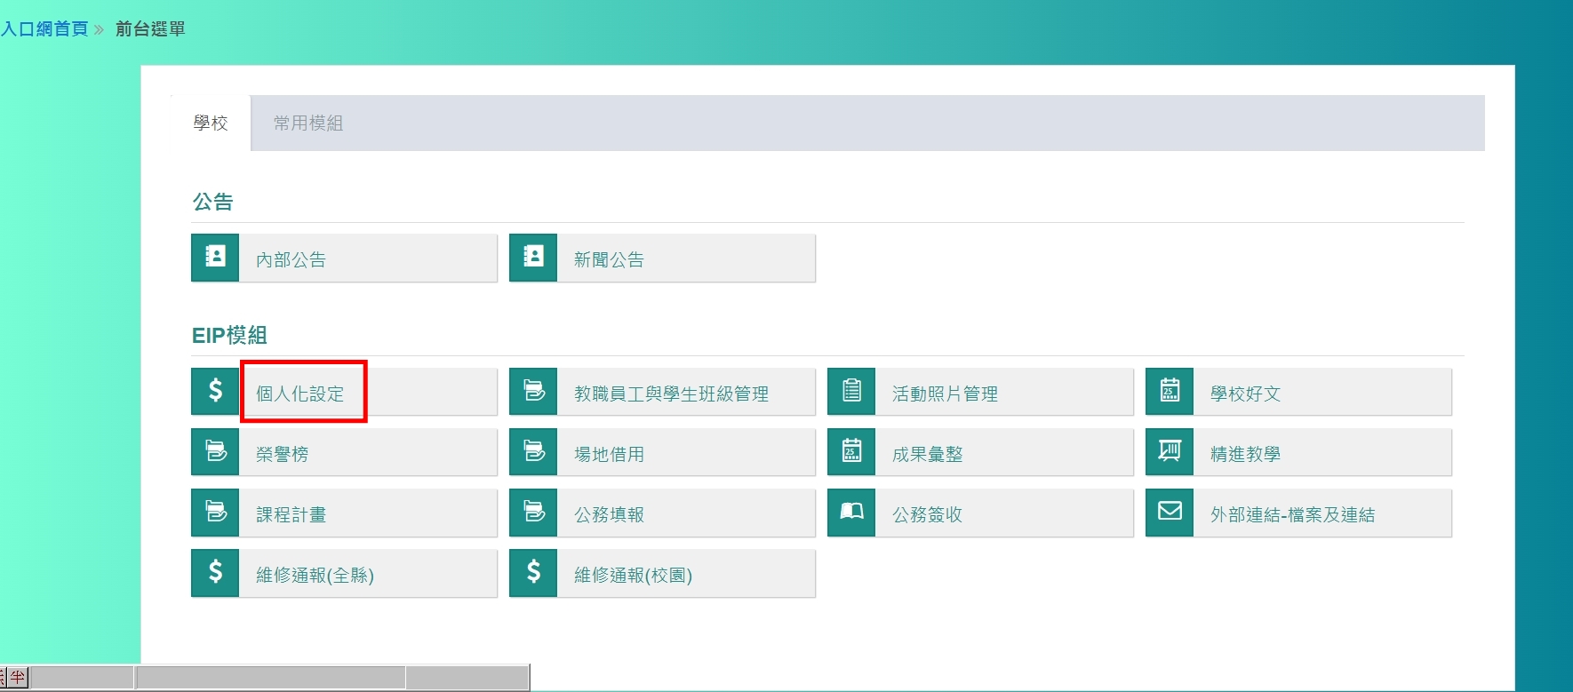The image size is (1573, 692).
Task: Click the calendar icon beside 學校好文
Action: (1170, 392)
